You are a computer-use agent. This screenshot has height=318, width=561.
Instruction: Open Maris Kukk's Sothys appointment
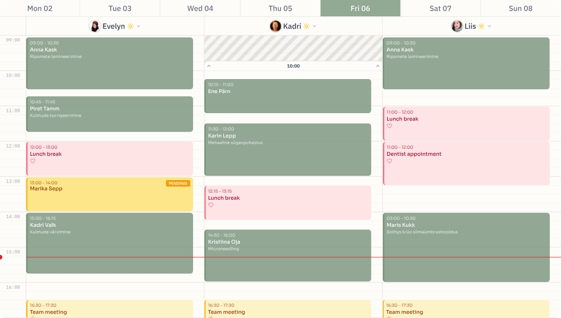[x=466, y=247]
